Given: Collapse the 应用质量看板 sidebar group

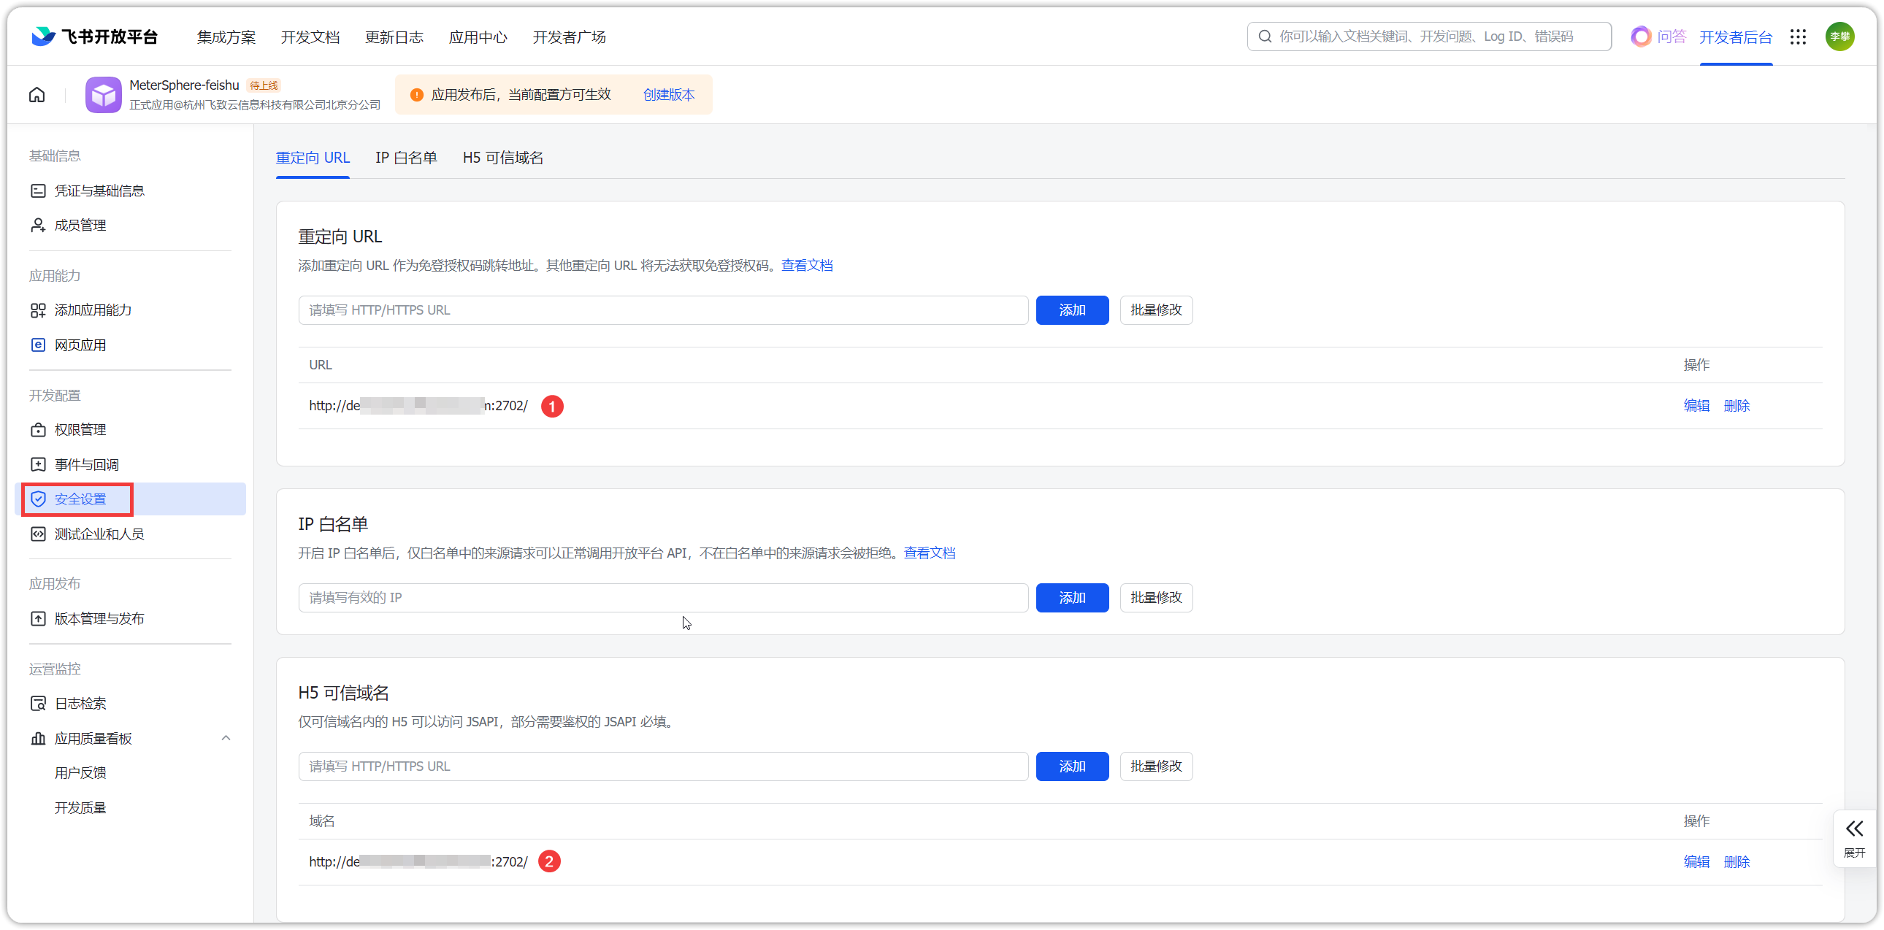Looking at the screenshot, I should point(226,738).
